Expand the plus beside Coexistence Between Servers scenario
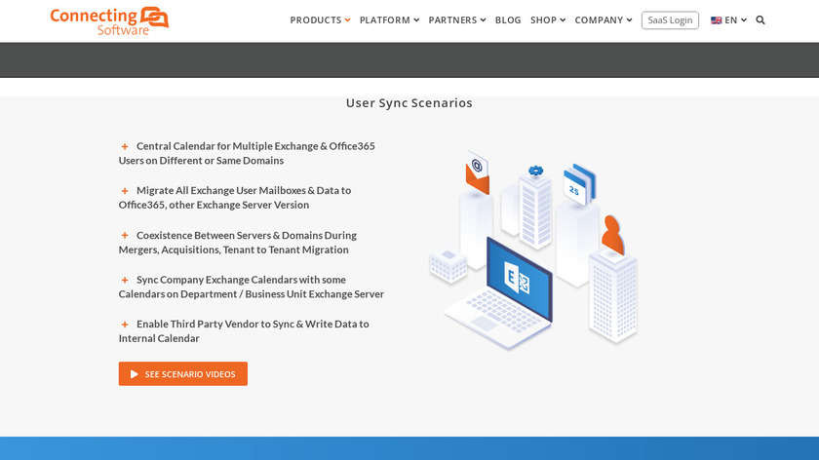 click(125, 236)
